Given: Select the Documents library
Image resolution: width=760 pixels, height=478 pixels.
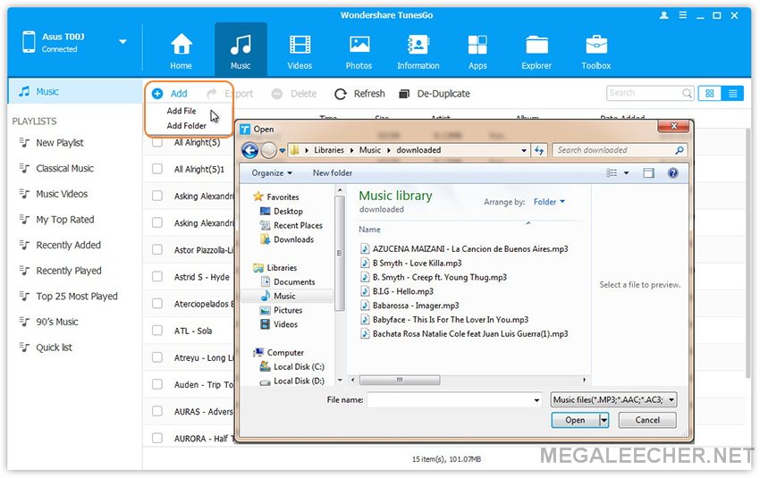Looking at the screenshot, I should 288,281.
